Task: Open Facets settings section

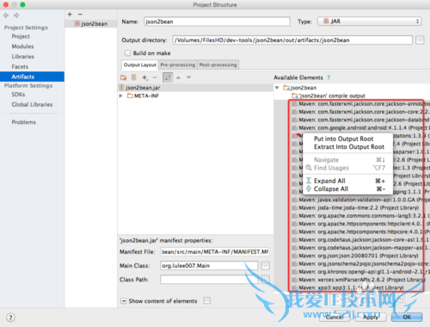Action: [x=20, y=66]
